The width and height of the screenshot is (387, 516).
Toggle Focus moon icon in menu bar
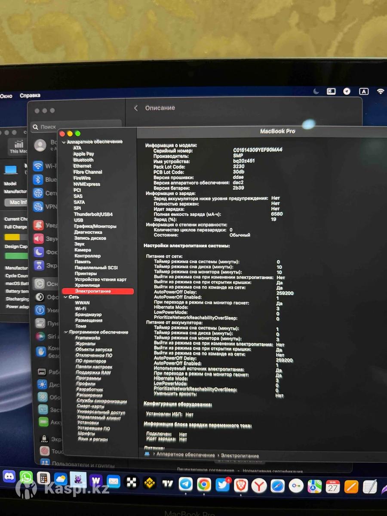[316, 91]
